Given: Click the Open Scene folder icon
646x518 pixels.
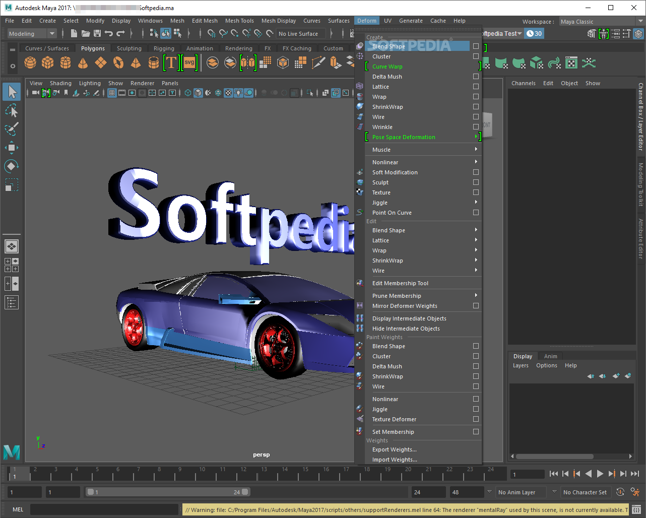Looking at the screenshot, I should 86,34.
